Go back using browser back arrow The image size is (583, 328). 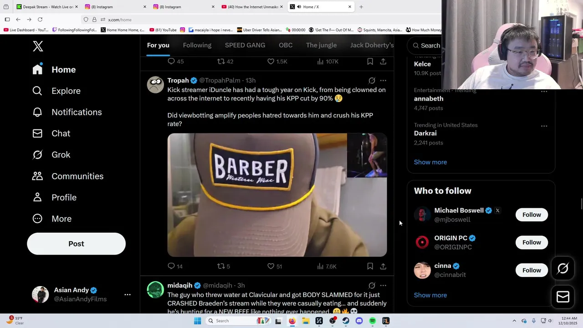click(x=18, y=20)
